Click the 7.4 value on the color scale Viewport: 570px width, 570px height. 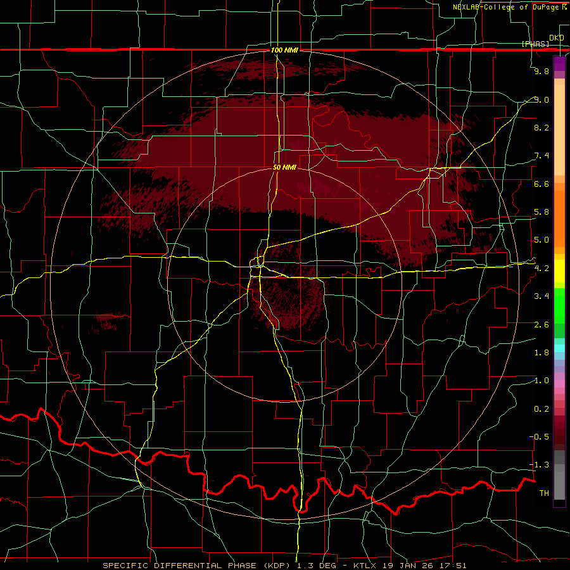[x=541, y=156]
